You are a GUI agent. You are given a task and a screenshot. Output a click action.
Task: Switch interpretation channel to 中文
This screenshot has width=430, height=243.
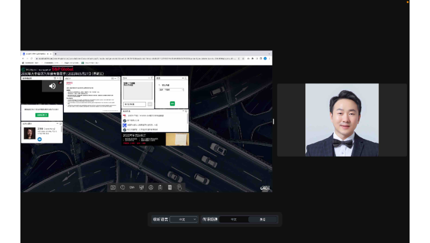click(234, 219)
